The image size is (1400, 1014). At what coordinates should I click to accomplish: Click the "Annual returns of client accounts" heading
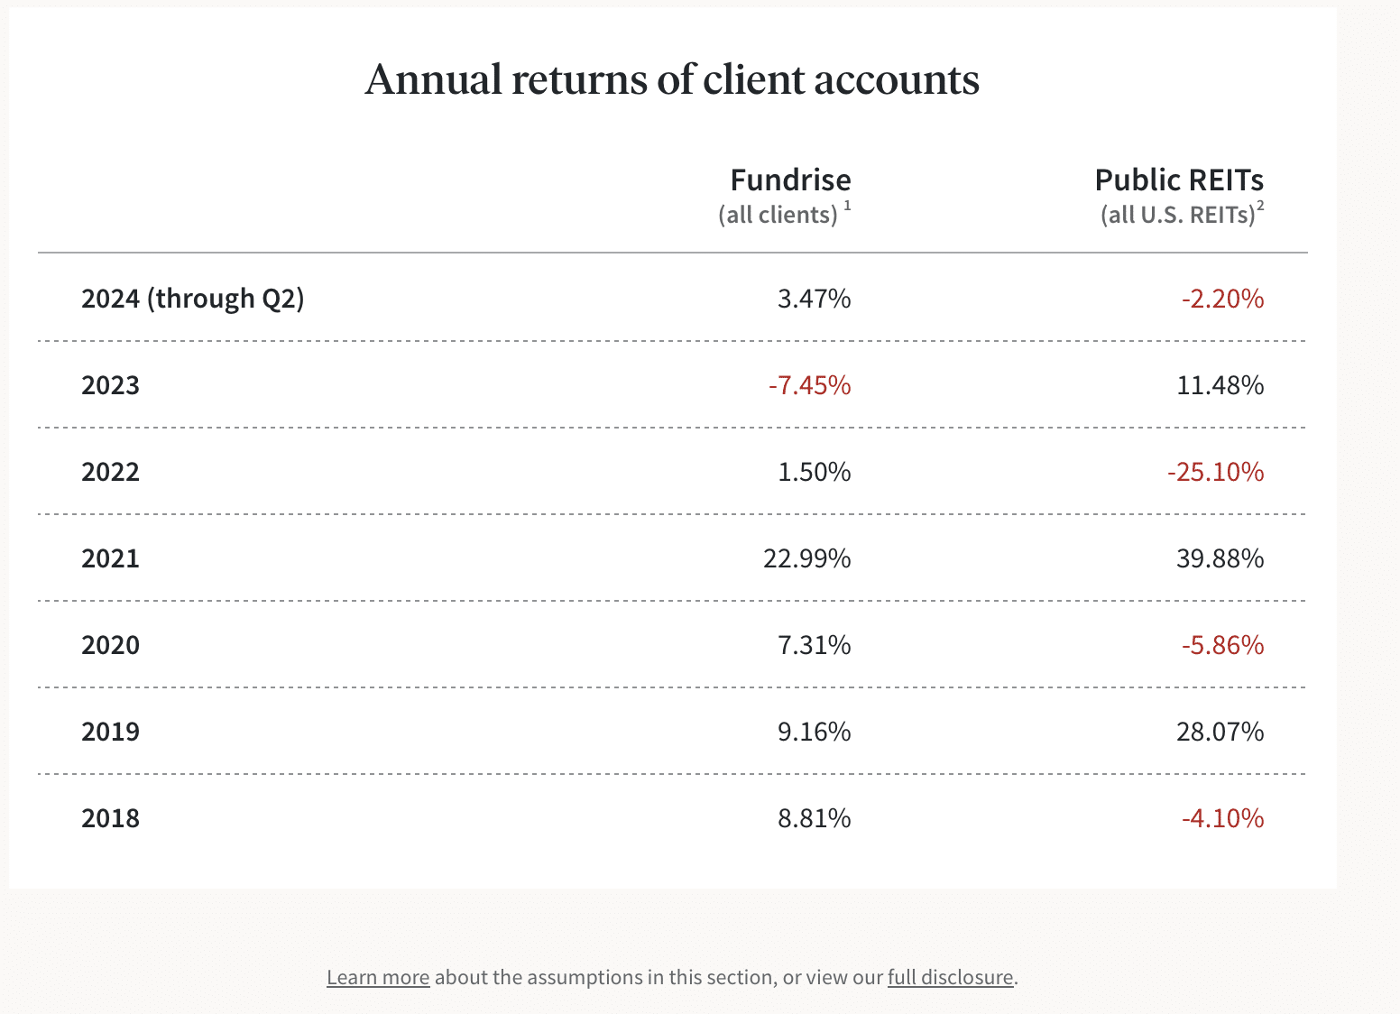(672, 79)
